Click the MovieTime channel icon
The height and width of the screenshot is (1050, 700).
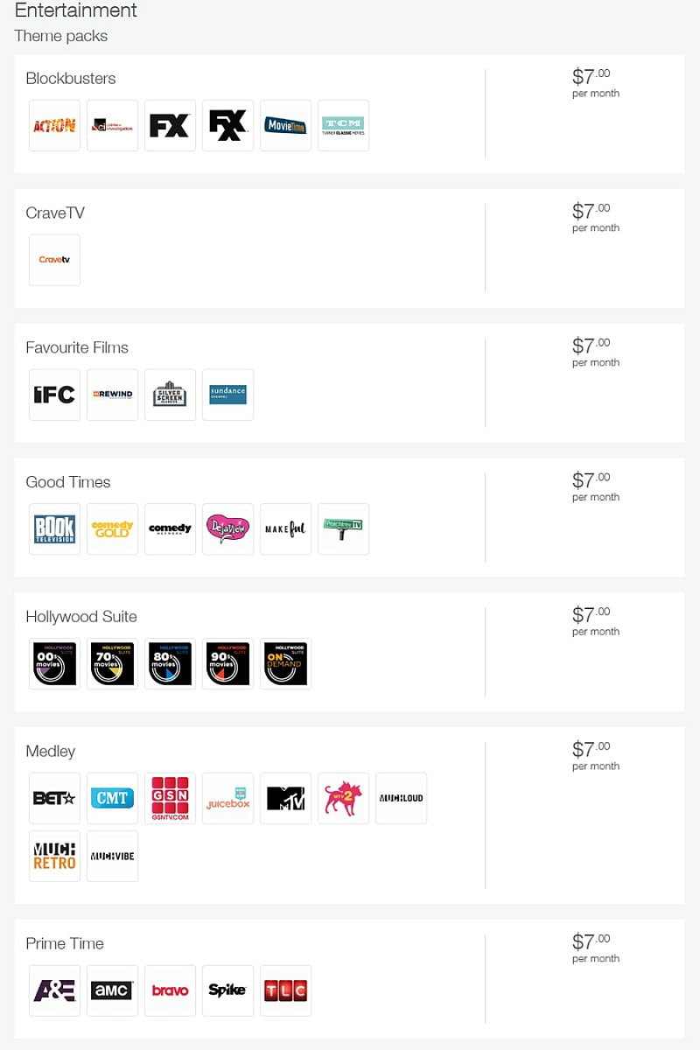pyautogui.click(x=285, y=125)
